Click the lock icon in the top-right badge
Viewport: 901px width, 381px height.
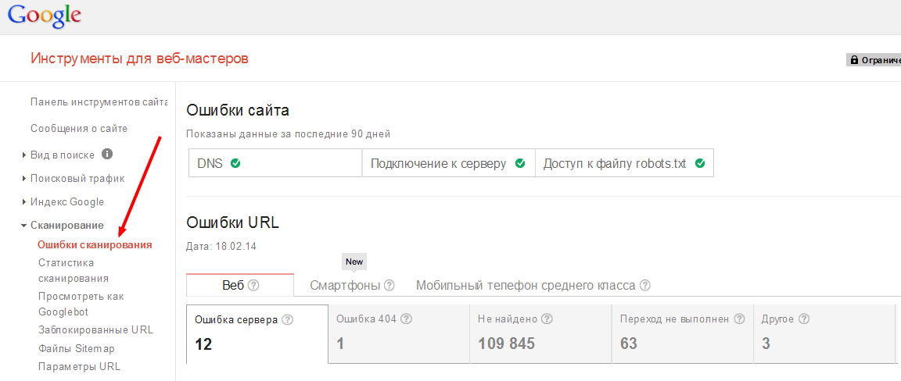click(854, 60)
